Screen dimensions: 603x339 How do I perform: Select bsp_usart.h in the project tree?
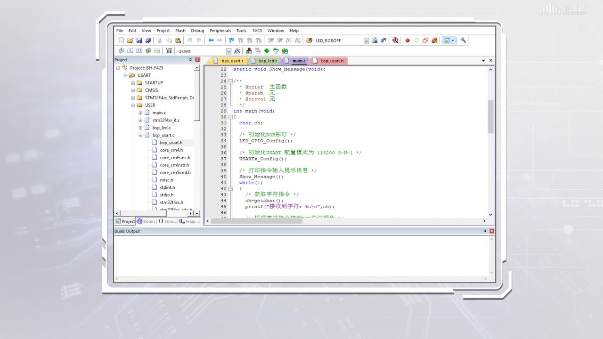click(x=171, y=143)
